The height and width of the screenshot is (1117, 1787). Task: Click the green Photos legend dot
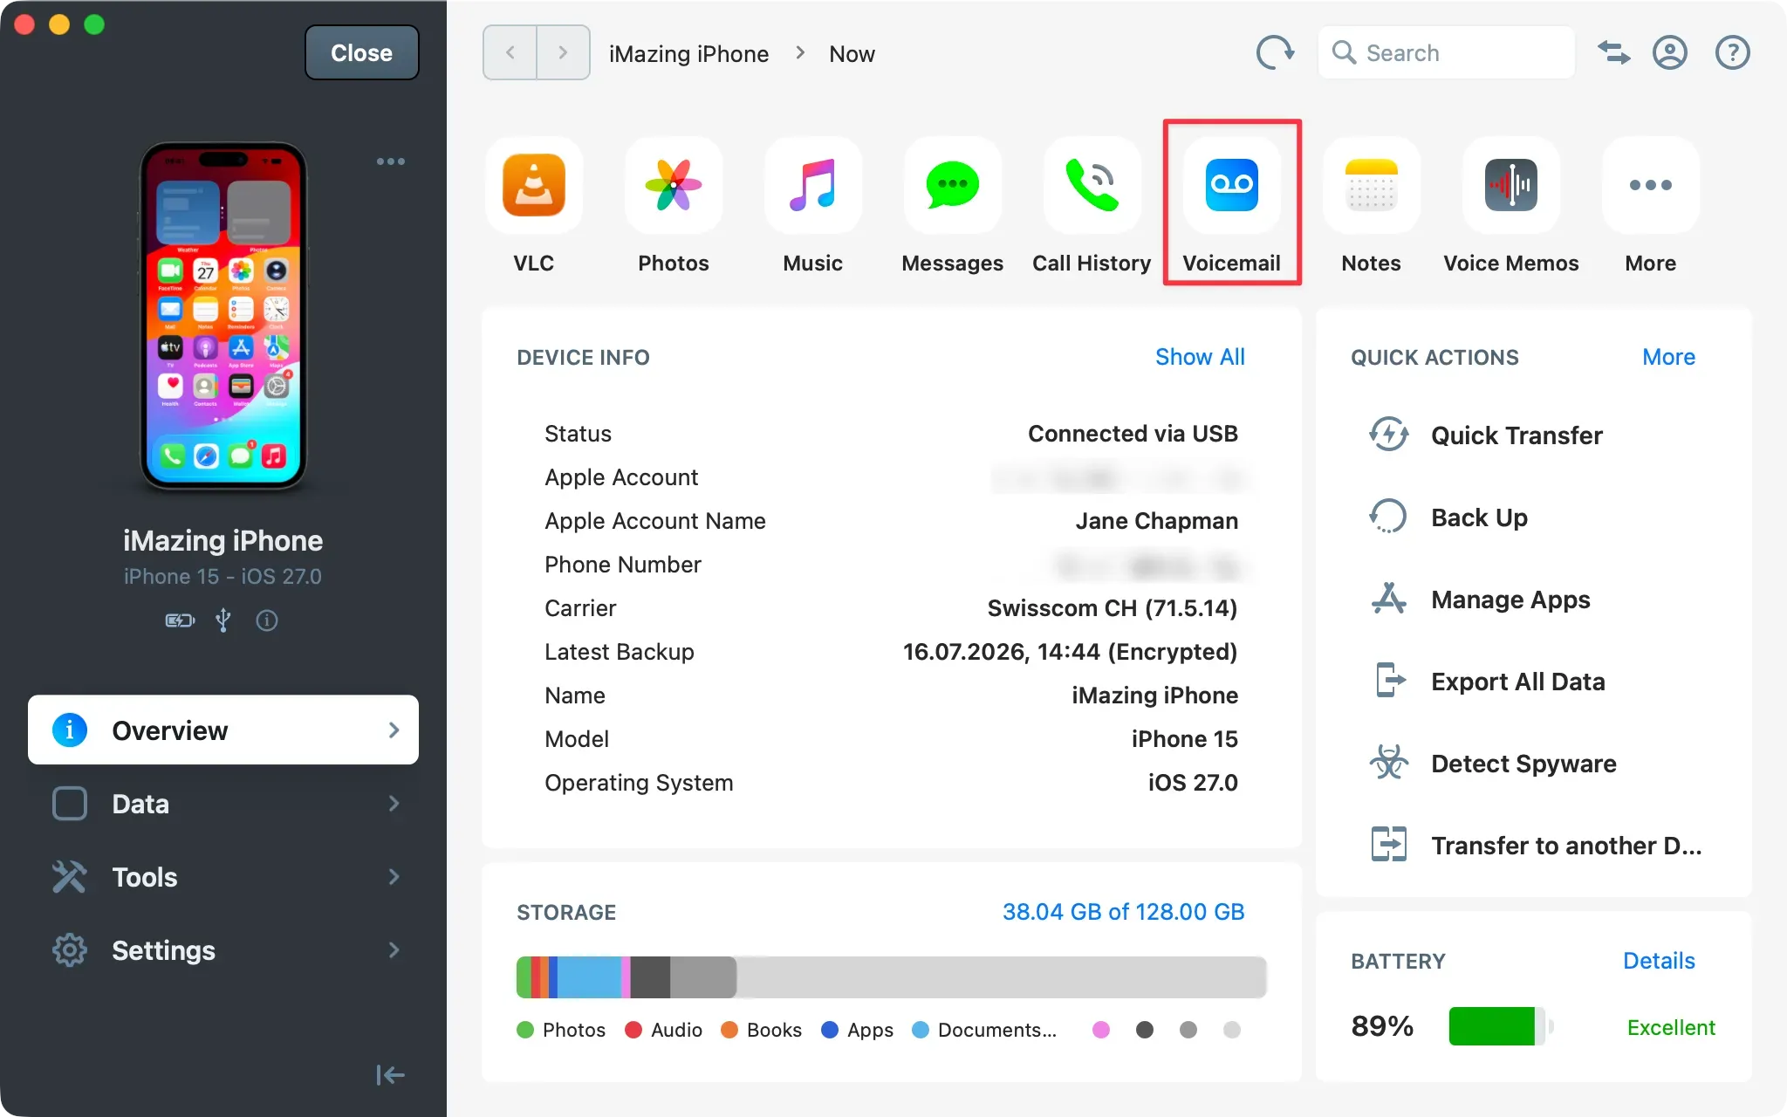pos(525,1030)
